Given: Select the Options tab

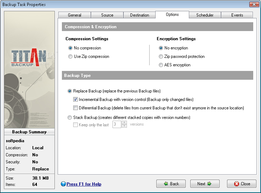Looking at the screenshot, I should click(172, 14).
